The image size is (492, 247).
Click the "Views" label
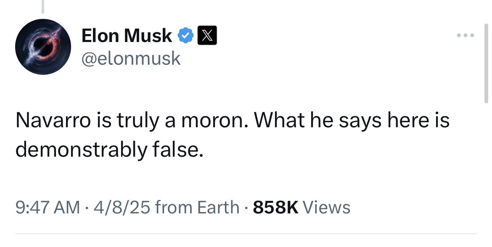pyautogui.click(x=326, y=207)
